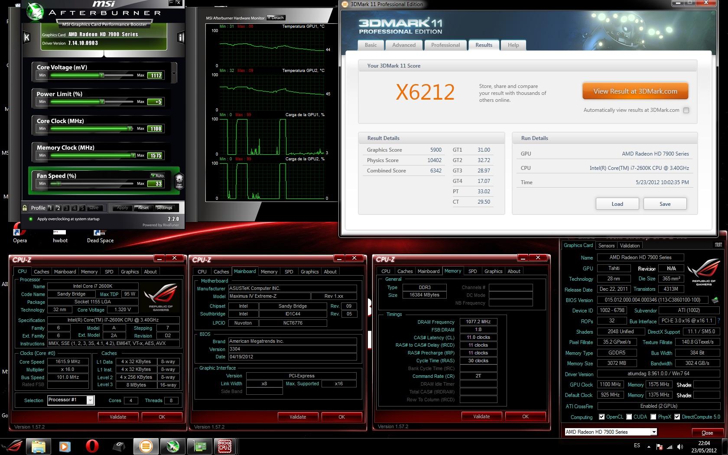728x455 pixels.
Task: Click the Core Voltage value field 1112
Action: [155, 75]
